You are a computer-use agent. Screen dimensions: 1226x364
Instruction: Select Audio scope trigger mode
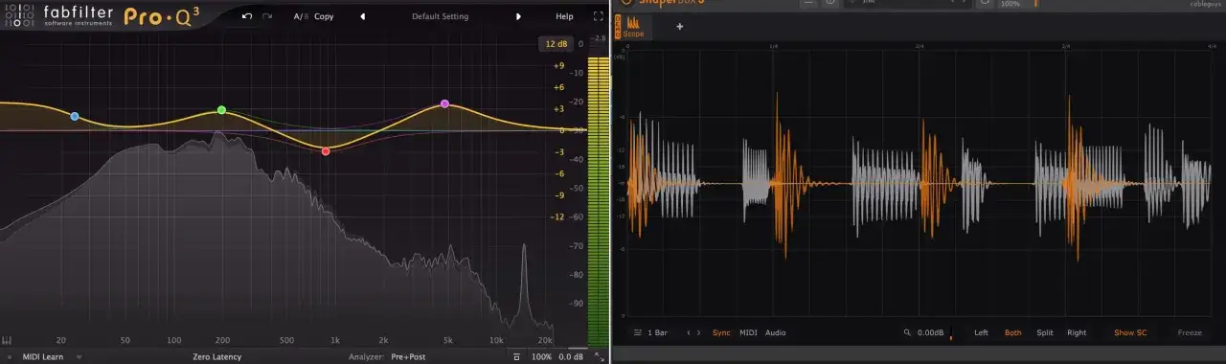(x=776, y=332)
